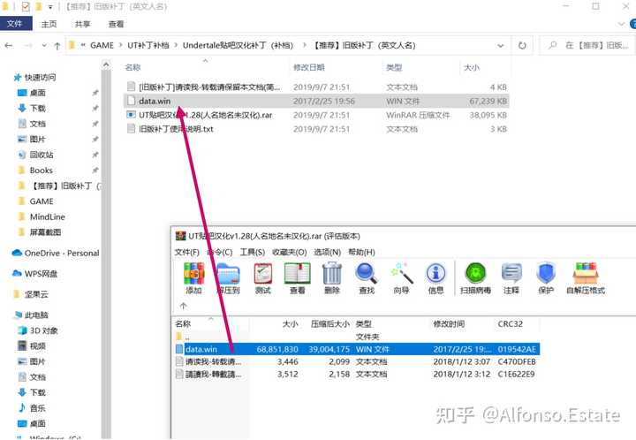636x440 pixels.
Task: Click the WinRAR SFX (自解压格式) icon
Action: (586, 277)
